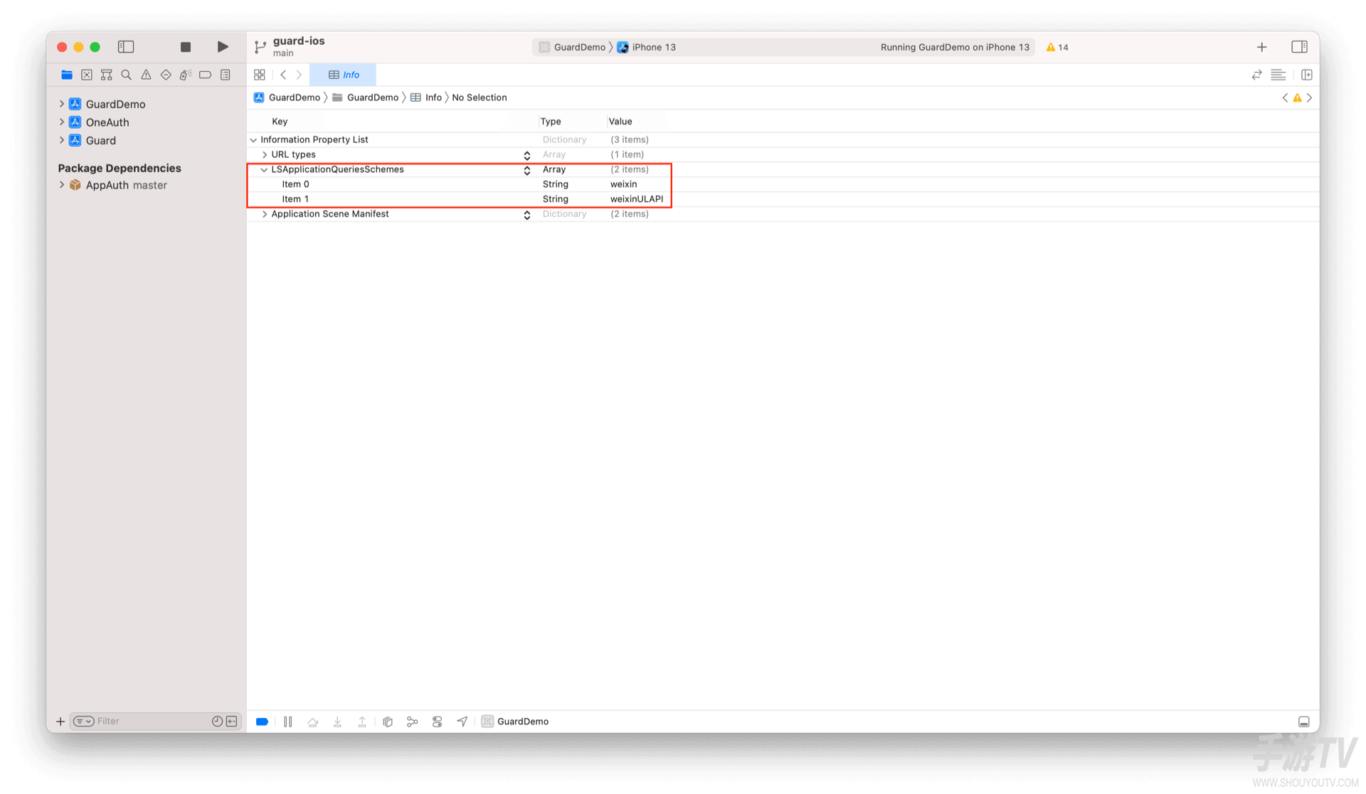Click Simulate Location arrow
Viewport: 1366px width, 794px height.
tap(462, 721)
